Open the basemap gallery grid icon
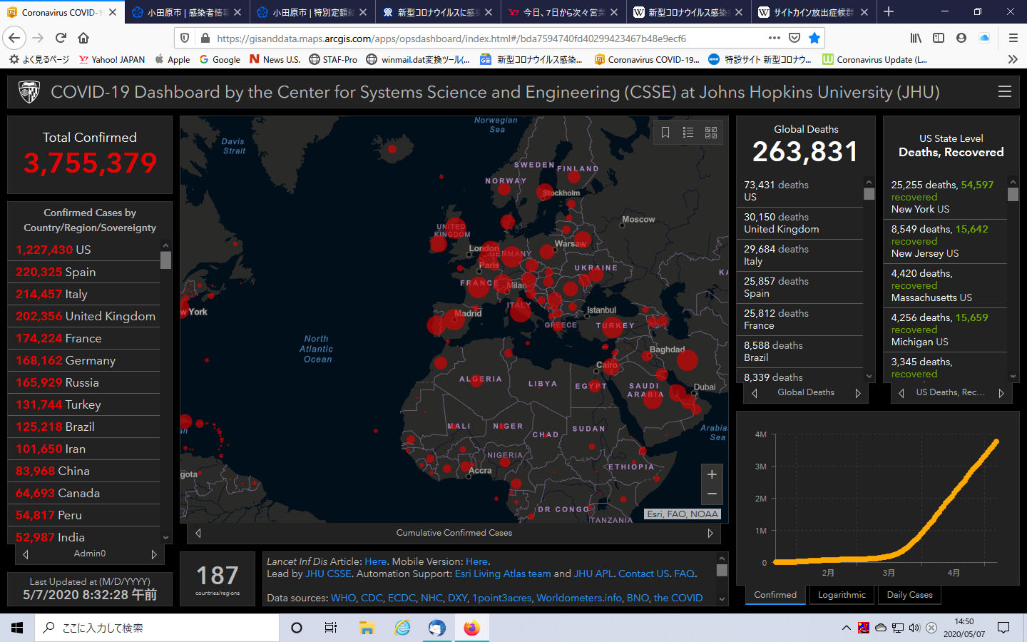Screen dimensions: 1027x642 point(711,133)
